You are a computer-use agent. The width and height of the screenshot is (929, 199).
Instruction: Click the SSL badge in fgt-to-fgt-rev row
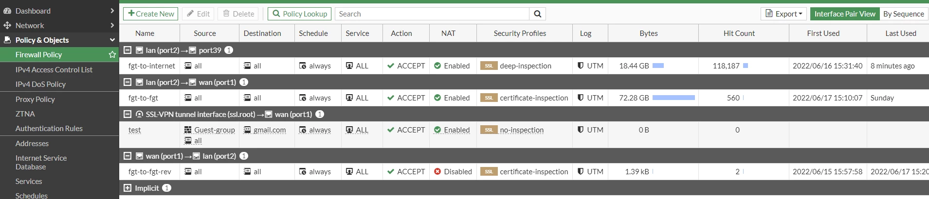pos(489,171)
